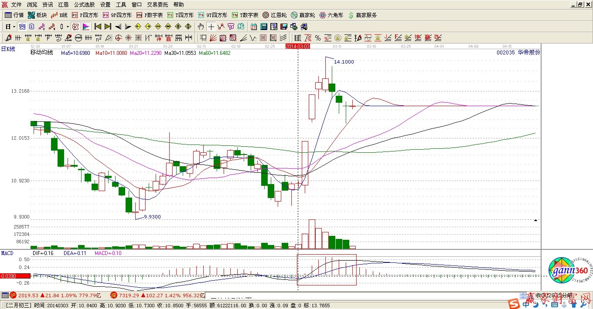Click the percent (%) drawing tool

(x=317, y=38)
